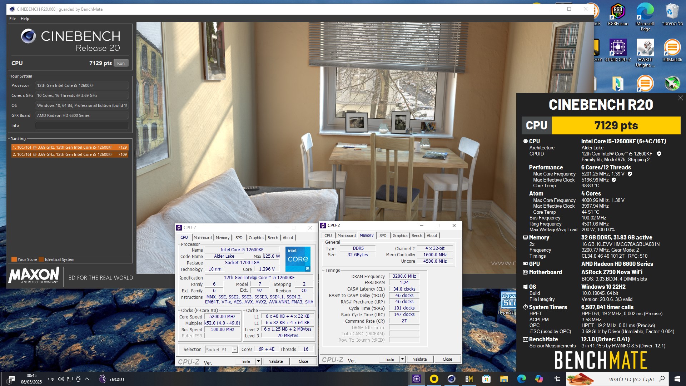Click yellow ring app icon in taskbar
Viewport: 686px width, 386px height.
point(434,379)
